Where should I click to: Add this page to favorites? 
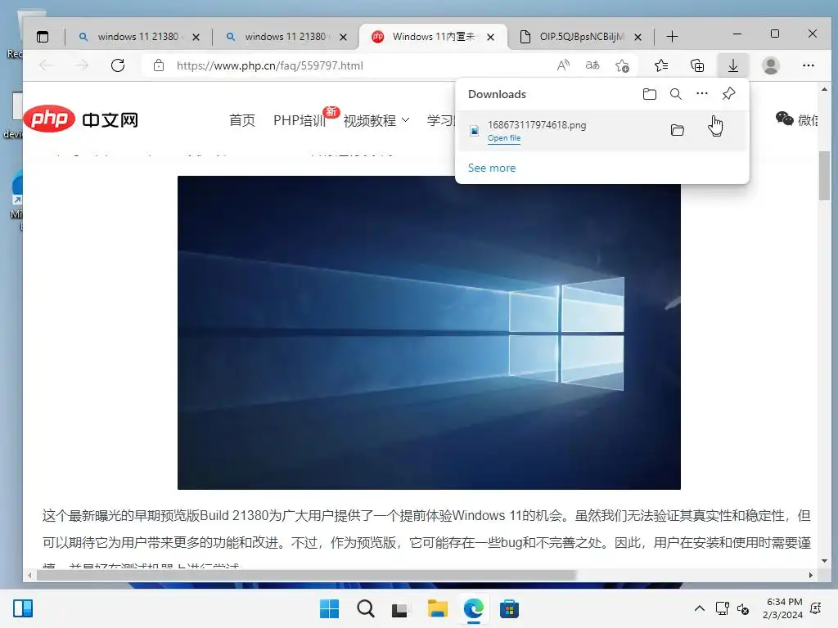point(622,65)
